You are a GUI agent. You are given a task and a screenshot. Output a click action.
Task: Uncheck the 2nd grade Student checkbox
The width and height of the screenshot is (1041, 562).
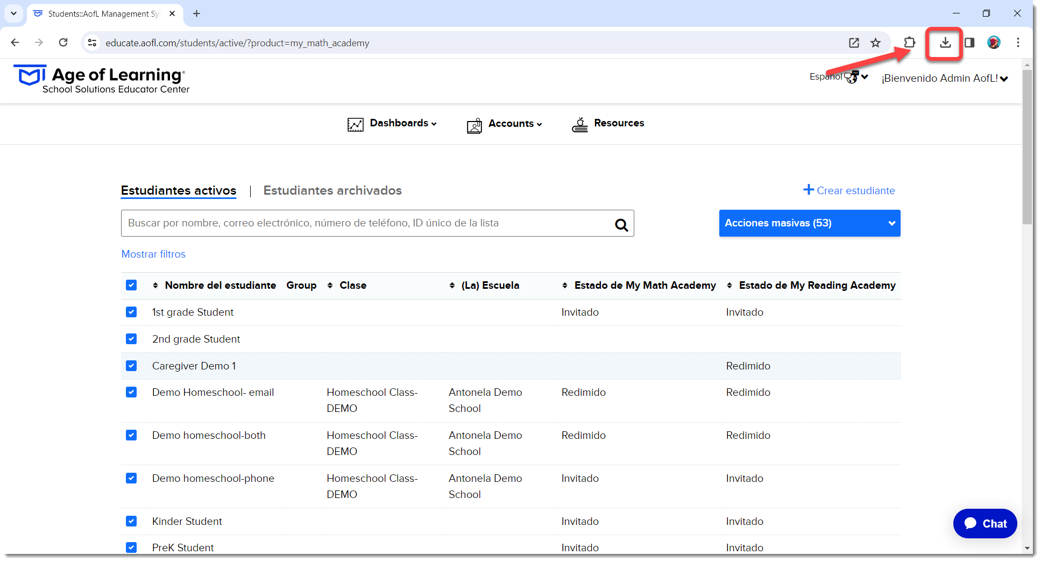pyautogui.click(x=131, y=339)
